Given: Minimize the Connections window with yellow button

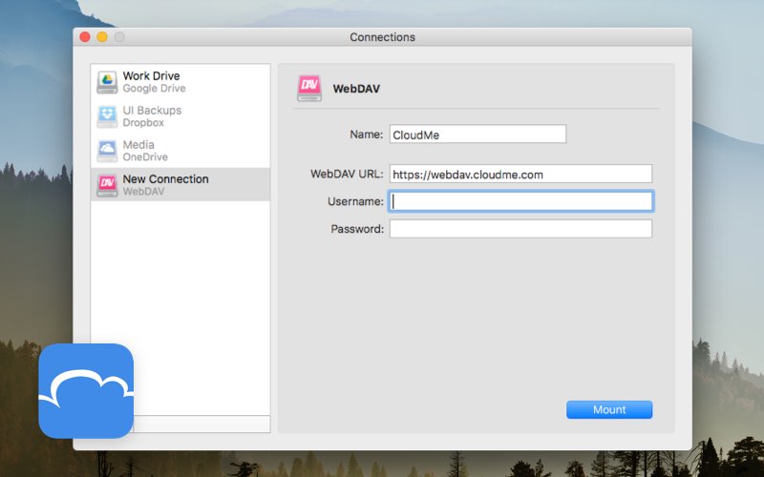Looking at the screenshot, I should tap(102, 37).
